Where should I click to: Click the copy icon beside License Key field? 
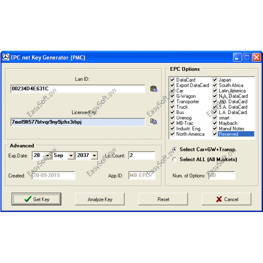(154, 121)
